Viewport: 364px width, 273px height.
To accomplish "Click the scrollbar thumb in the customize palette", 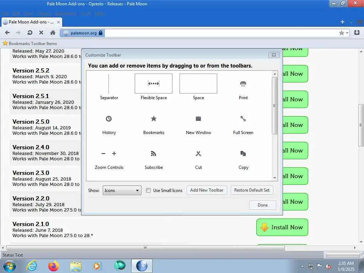I will click(275, 106).
